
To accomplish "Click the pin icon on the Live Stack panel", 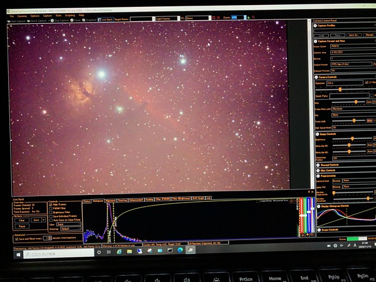I will [309, 192].
